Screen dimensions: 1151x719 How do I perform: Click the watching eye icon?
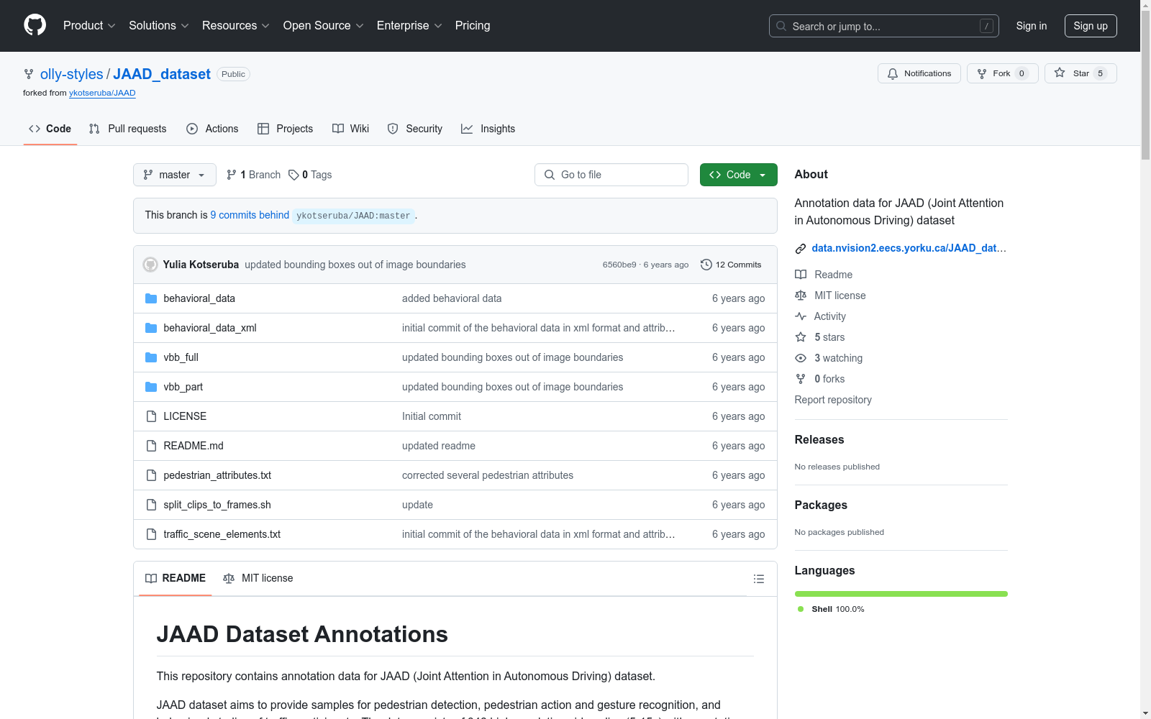(801, 358)
